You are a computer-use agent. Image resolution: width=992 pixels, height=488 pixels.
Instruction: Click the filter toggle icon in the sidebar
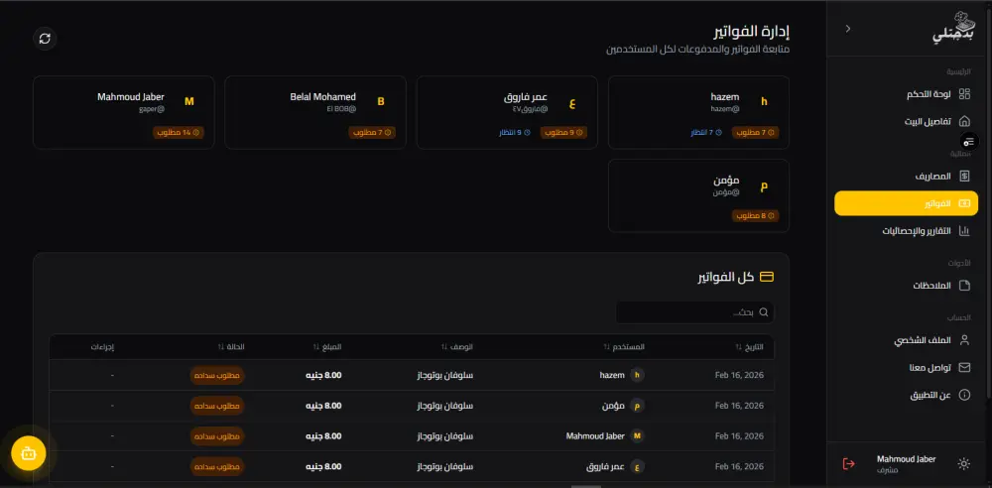968,142
